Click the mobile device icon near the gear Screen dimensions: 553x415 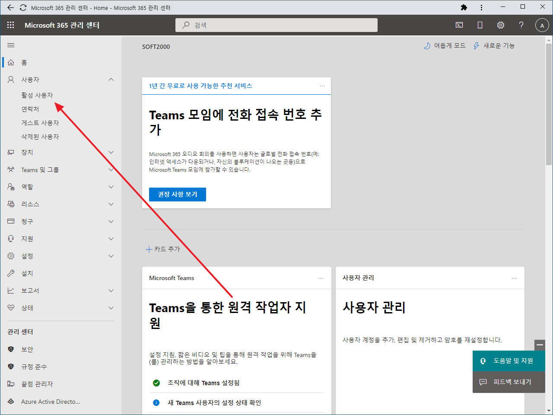tap(480, 25)
